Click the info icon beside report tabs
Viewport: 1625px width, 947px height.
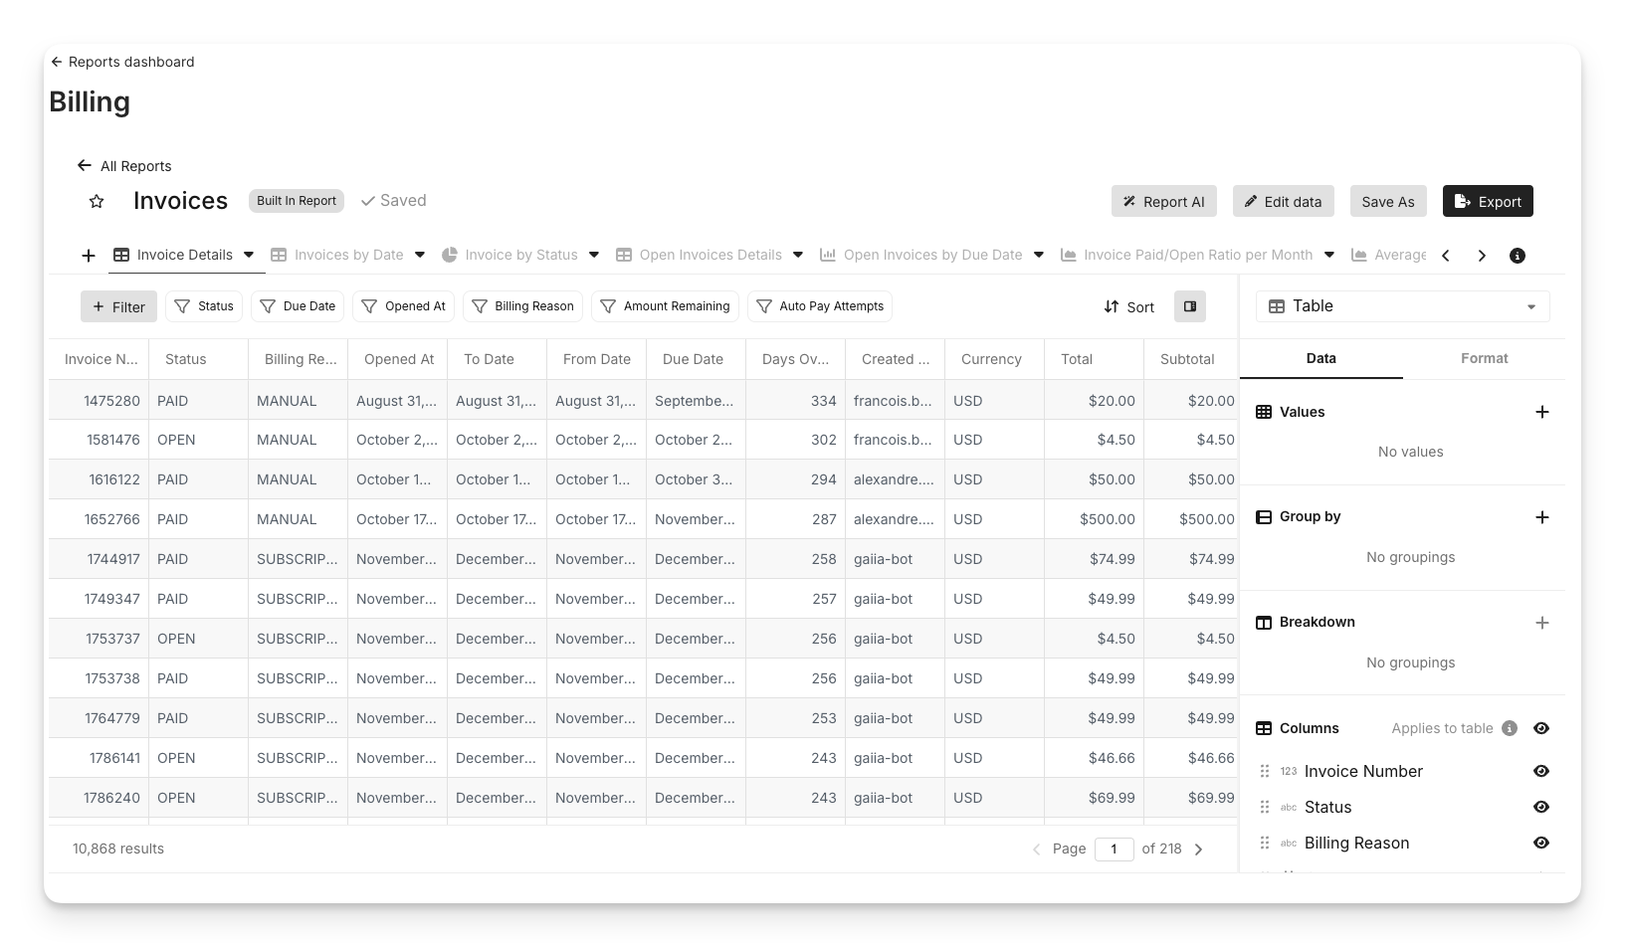[1517, 256]
